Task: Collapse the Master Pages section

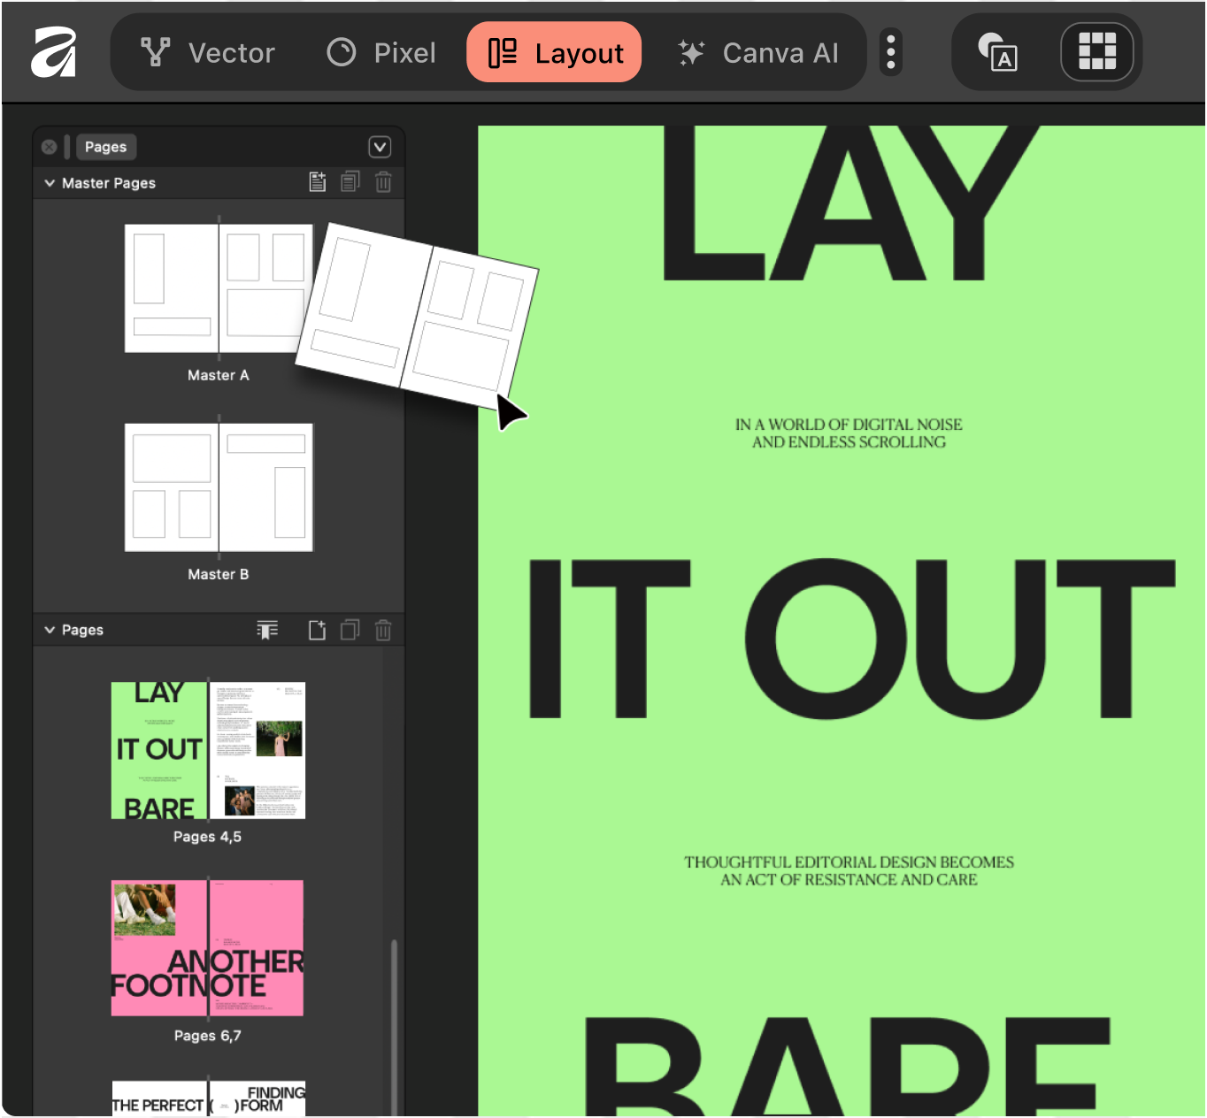Action: click(50, 182)
